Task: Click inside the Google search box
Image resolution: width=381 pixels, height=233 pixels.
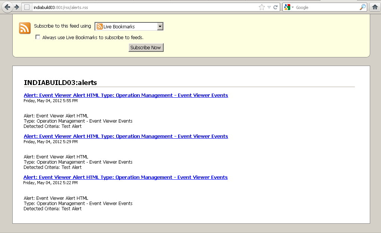Action: [325, 7]
